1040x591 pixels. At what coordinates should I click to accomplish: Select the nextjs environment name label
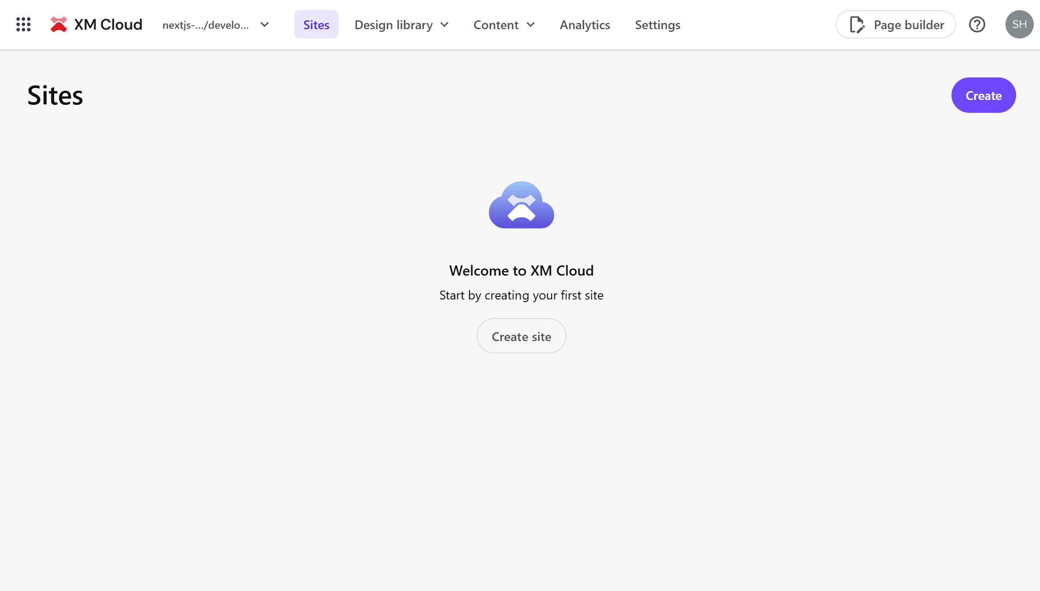(x=205, y=25)
